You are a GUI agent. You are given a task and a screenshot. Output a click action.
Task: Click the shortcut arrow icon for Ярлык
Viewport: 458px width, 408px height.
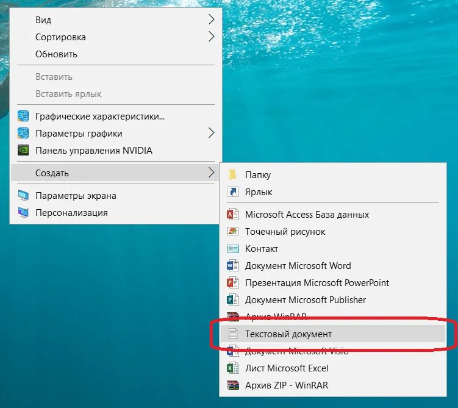tap(233, 192)
